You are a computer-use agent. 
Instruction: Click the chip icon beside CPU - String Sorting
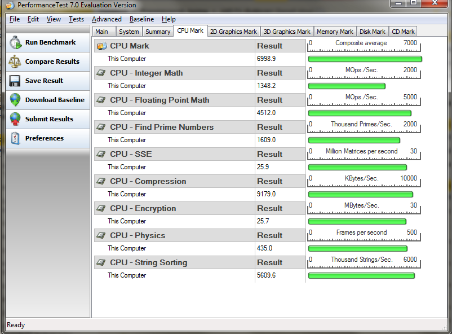click(101, 262)
